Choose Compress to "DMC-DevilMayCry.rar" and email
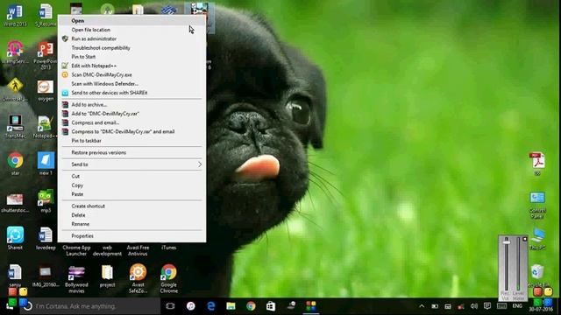 [x=131, y=131]
